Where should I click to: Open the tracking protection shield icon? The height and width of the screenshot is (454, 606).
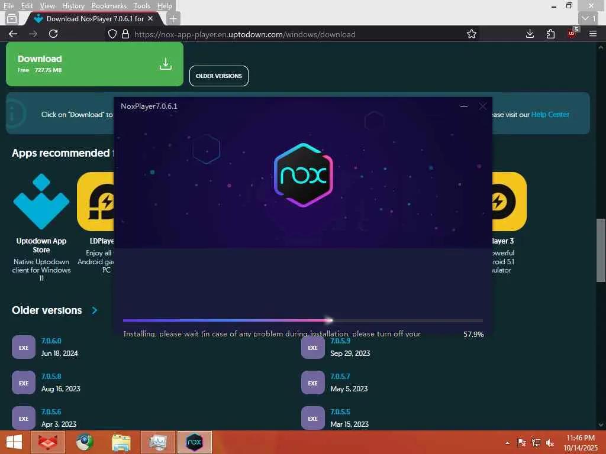click(x=112, y=34)
